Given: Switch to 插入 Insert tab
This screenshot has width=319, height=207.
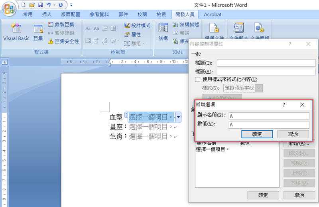Looking at the screenshot, I should (47, 14).
